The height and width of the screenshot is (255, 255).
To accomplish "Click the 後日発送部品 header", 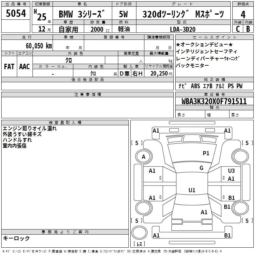I will tap(87, 79).
